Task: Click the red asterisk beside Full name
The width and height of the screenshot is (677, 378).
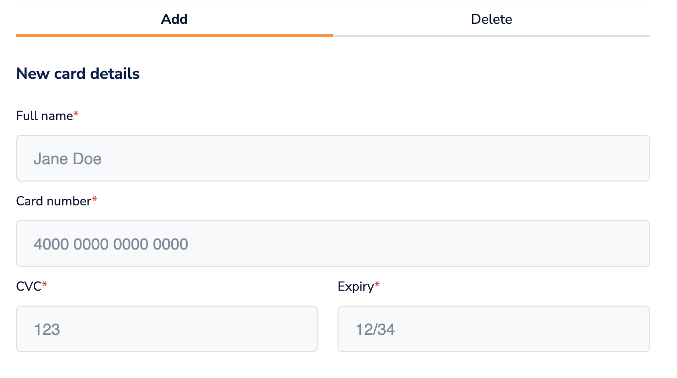Action: pos(76,115)
